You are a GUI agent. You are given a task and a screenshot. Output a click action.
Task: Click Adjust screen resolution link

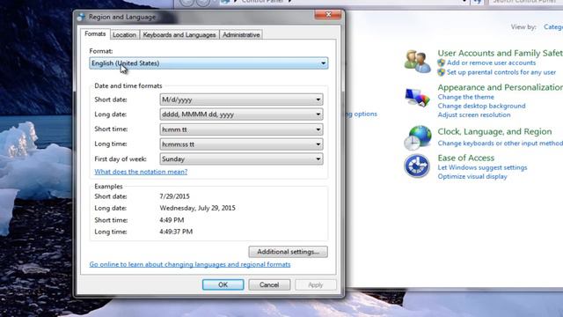pos(474,115)
